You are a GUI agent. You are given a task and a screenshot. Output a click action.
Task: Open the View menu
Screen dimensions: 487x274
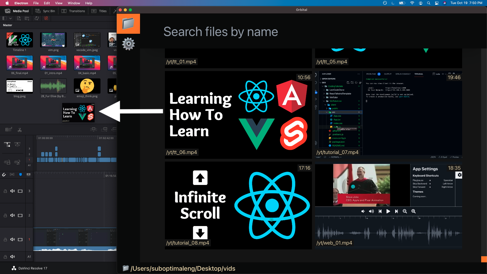pos(59,3)
